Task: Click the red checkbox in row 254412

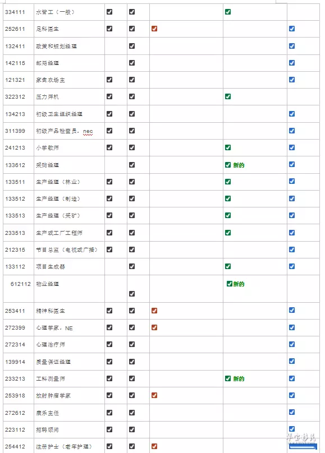Action: [154, 446]
